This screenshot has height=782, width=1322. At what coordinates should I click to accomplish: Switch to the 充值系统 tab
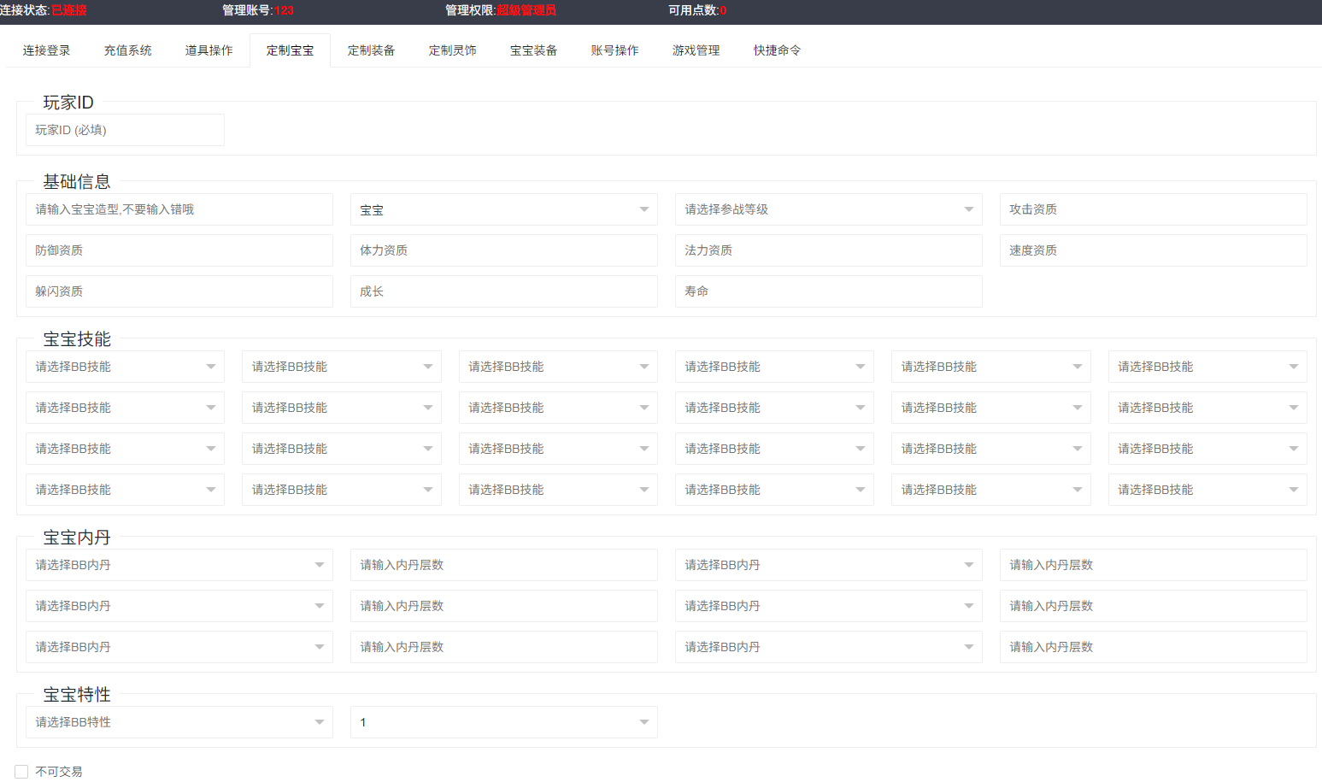[127, 50]
